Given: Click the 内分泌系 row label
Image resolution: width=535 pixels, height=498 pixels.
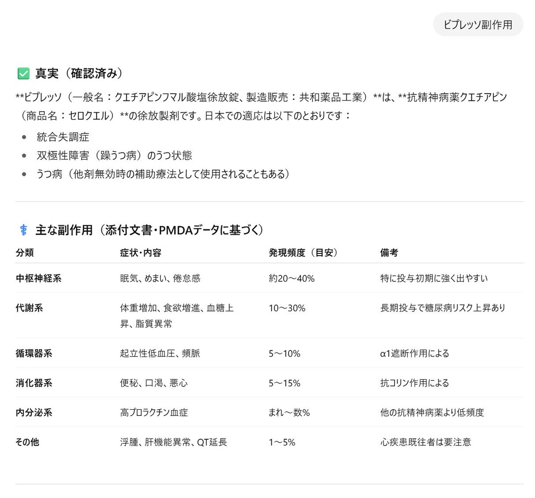Looking at the screenshot, I should point(34,412).
